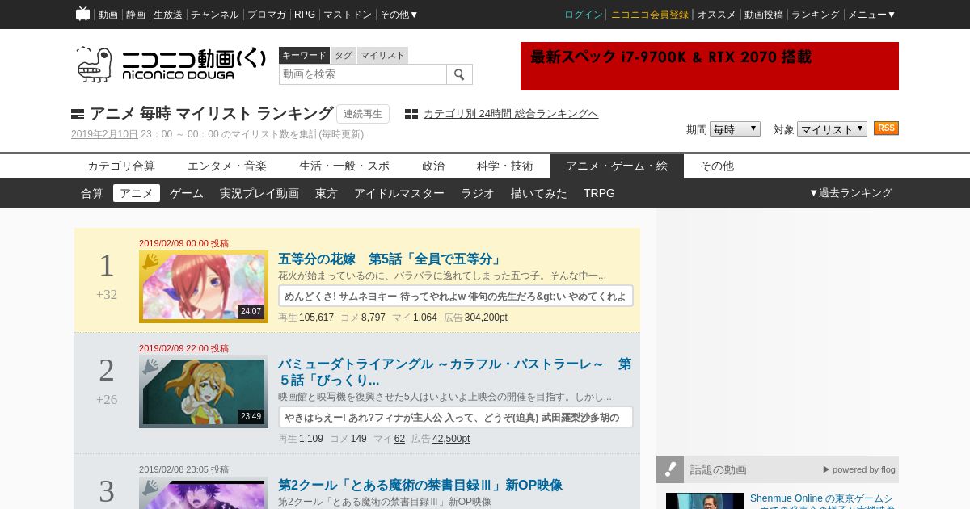The height and width of the screenshot is (509, 970).
Task: Select ゲーム subcategory
Action: click(x=187, y=193)
